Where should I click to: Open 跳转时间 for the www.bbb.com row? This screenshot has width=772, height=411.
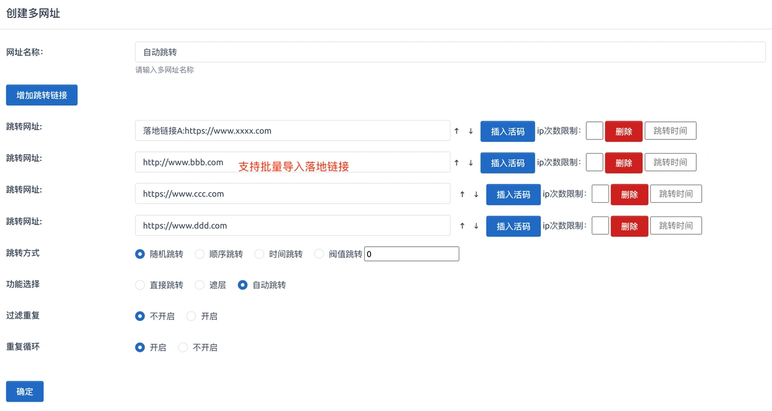click(x=670, y=162)
